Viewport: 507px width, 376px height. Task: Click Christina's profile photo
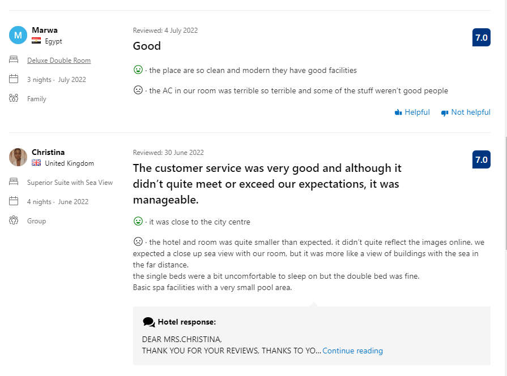18,157
